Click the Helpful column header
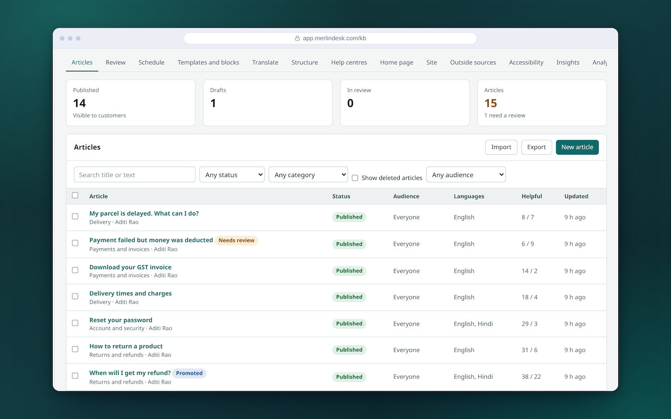Viewport: 671px width, 419px height. [x=532, y=196]
